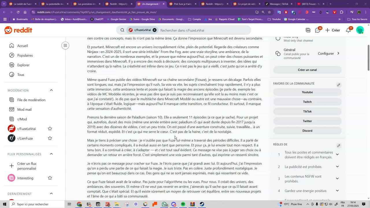This screenshot has height=208, width=370.
Task: Open the notifications bell with 77 badge
Action: pyautogui.click(x=349, y=30)
